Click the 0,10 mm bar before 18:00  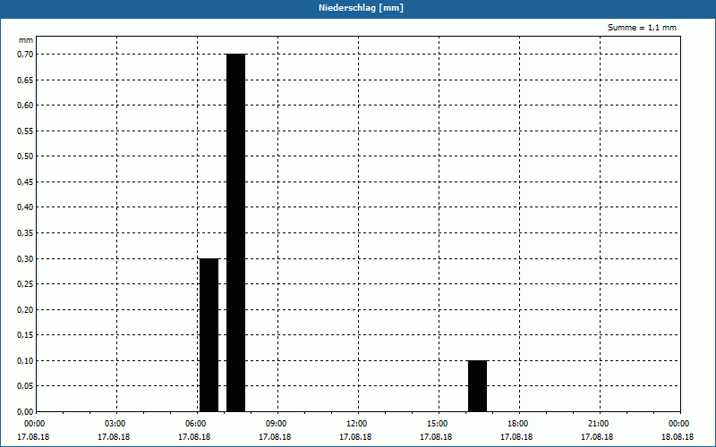(478, 386)
